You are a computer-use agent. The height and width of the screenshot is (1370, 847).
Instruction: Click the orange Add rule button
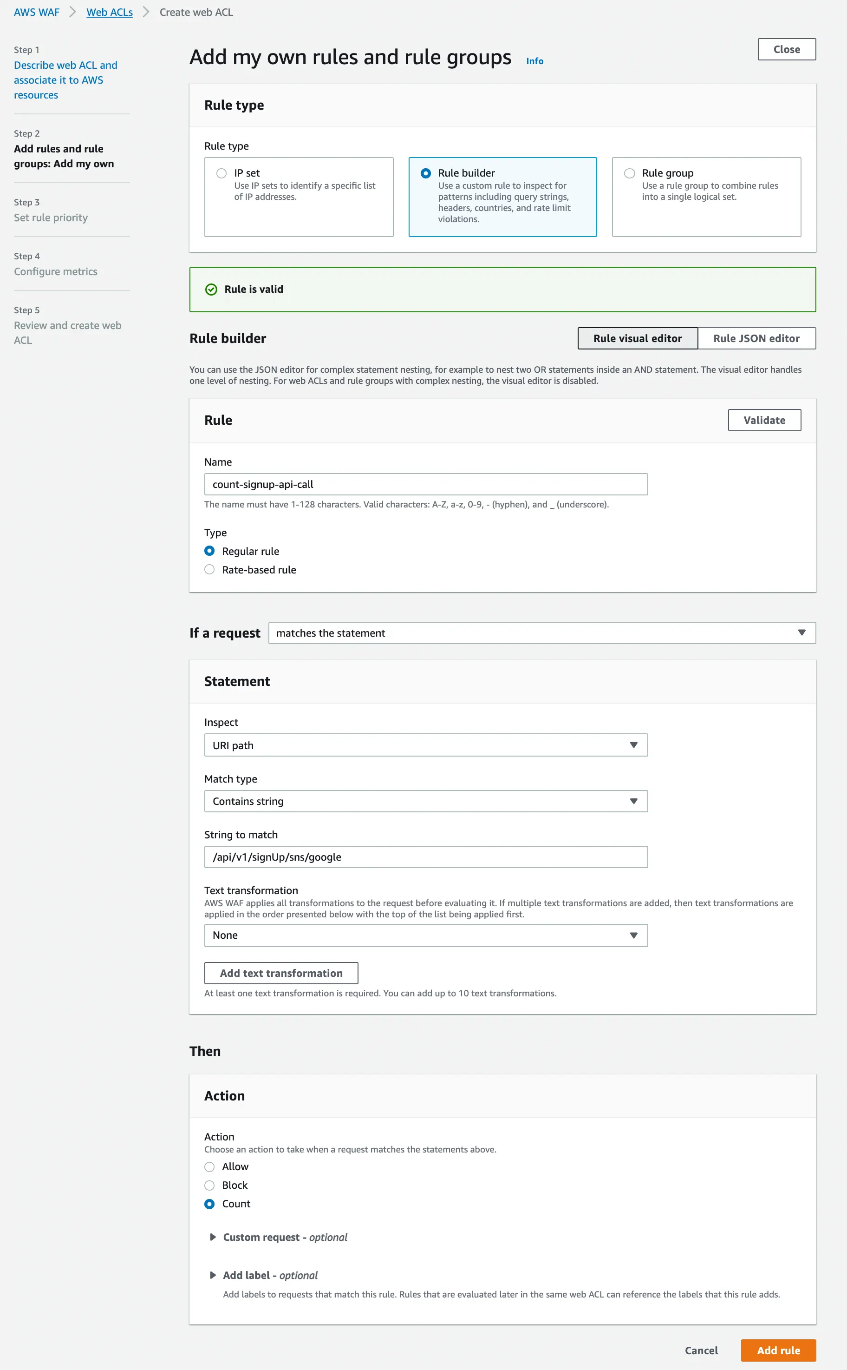778,1350
